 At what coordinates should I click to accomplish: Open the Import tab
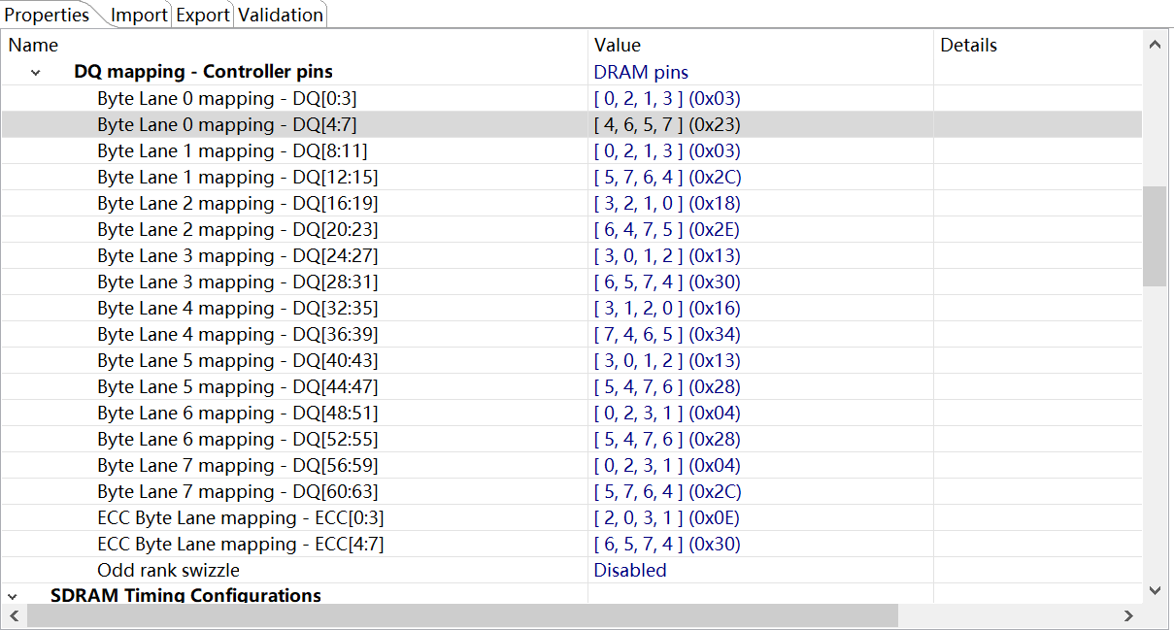pyautogui.click(x=139, y=15)
